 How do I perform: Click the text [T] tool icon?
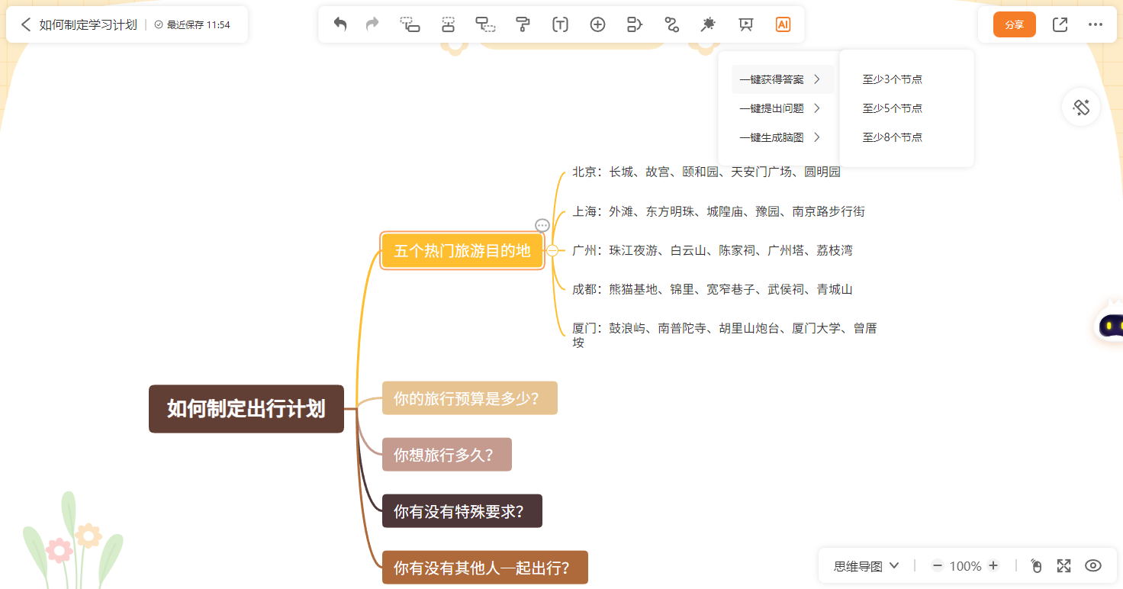(560, 24)
